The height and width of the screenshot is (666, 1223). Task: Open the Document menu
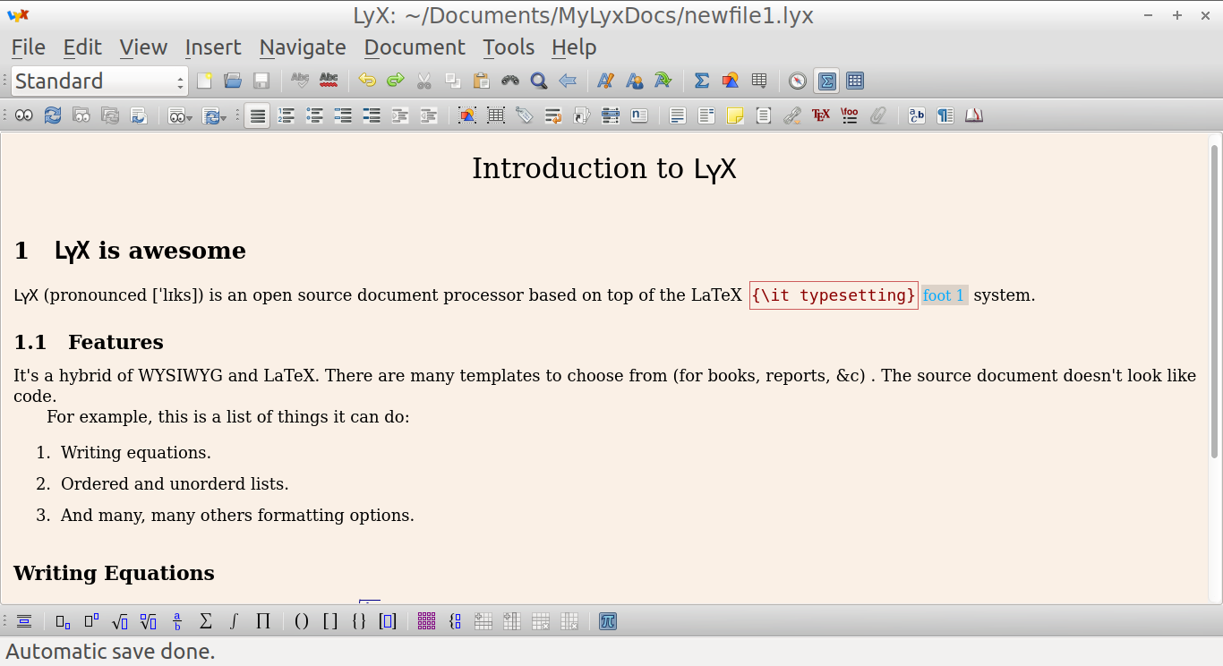415,47
